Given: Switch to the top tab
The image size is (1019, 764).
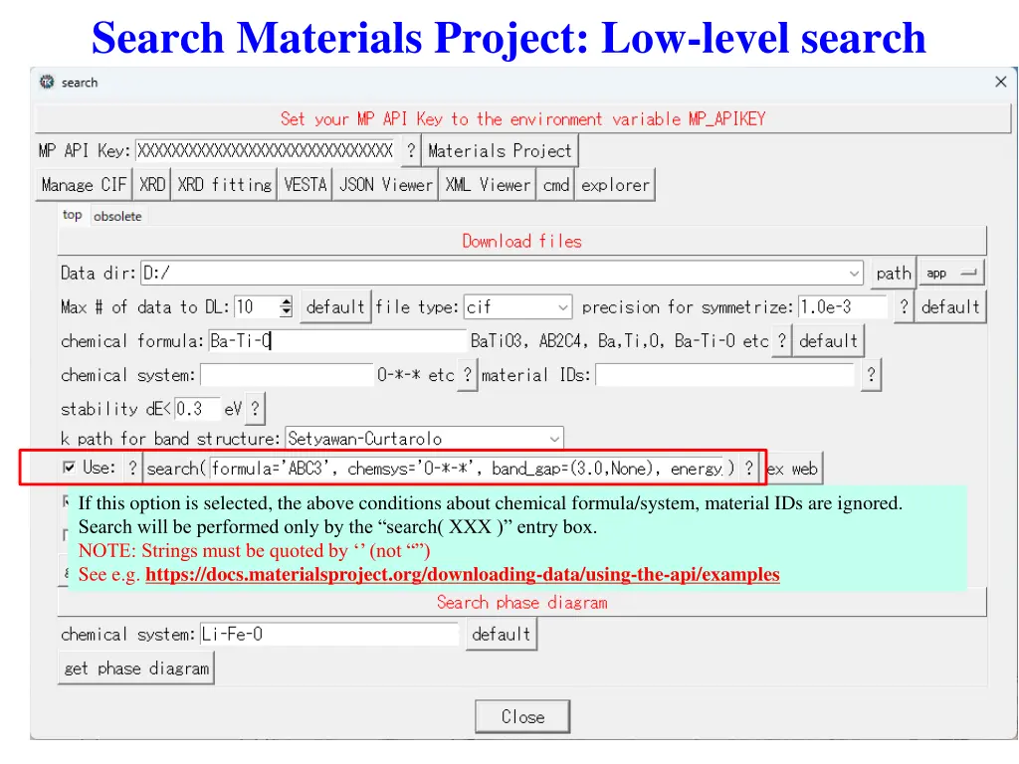Looking at the screenshot, I should 72,215.
